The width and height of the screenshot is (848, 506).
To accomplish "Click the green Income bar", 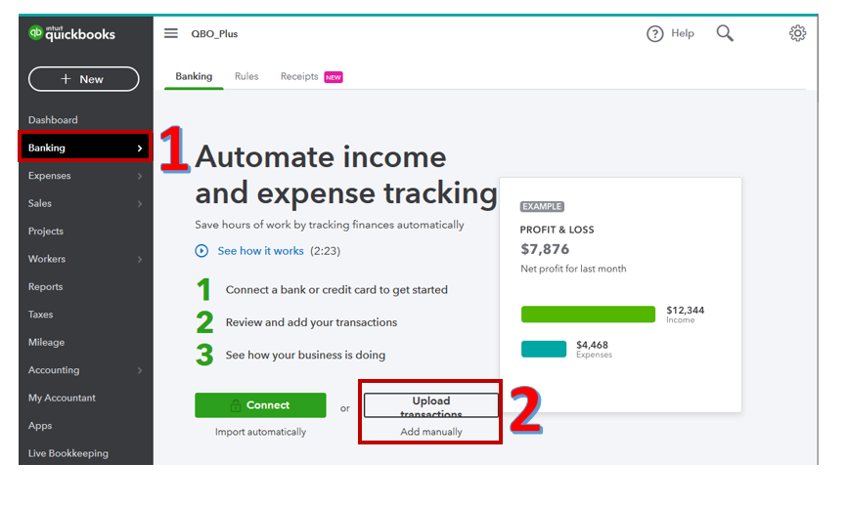I will click(x=588, y=314).
